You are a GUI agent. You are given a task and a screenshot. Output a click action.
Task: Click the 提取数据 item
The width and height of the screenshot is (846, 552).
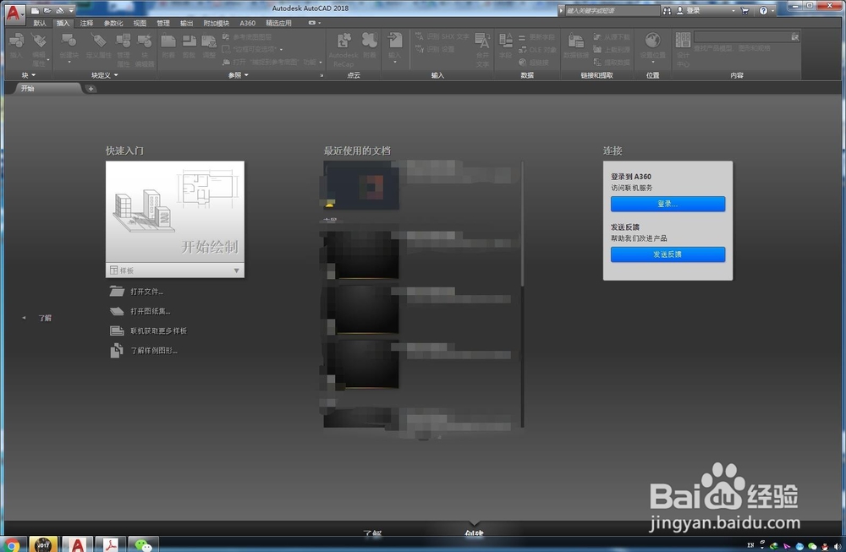point(612,63)
